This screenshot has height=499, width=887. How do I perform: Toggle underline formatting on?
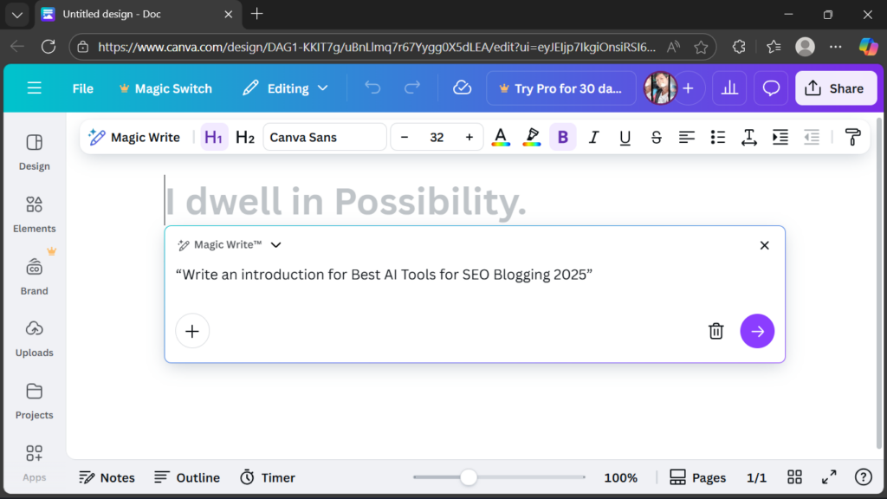tap(625, 137)
